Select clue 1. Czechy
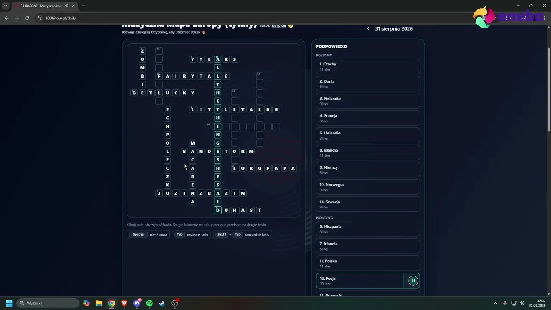Screen dimensions: 551x310 click(368, 66)
